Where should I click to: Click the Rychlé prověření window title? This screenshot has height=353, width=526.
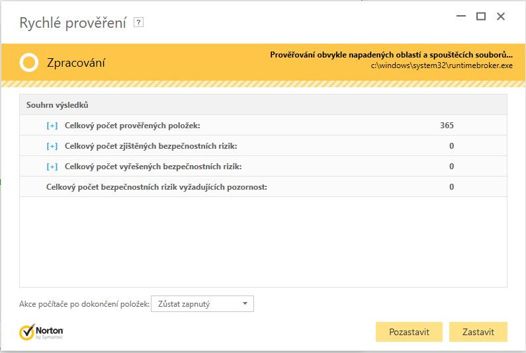tap(73, 22)
